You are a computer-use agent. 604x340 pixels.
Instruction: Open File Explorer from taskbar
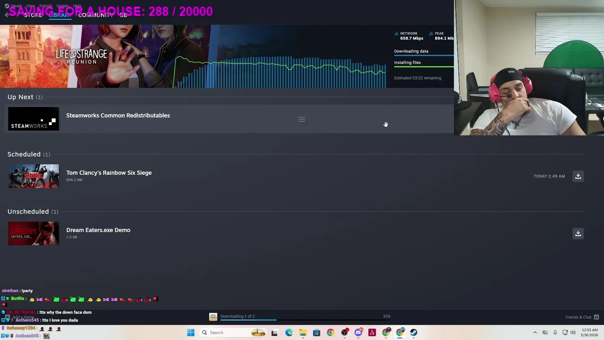[x=302, y=332]
